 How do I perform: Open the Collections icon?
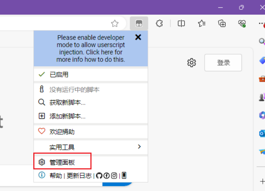click(222, 23)
